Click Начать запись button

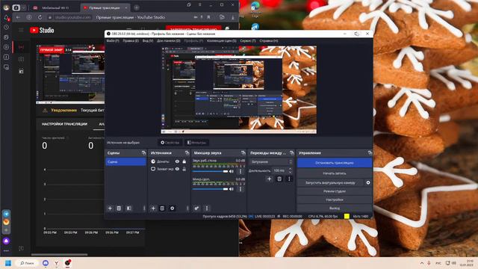click(335, 173)
